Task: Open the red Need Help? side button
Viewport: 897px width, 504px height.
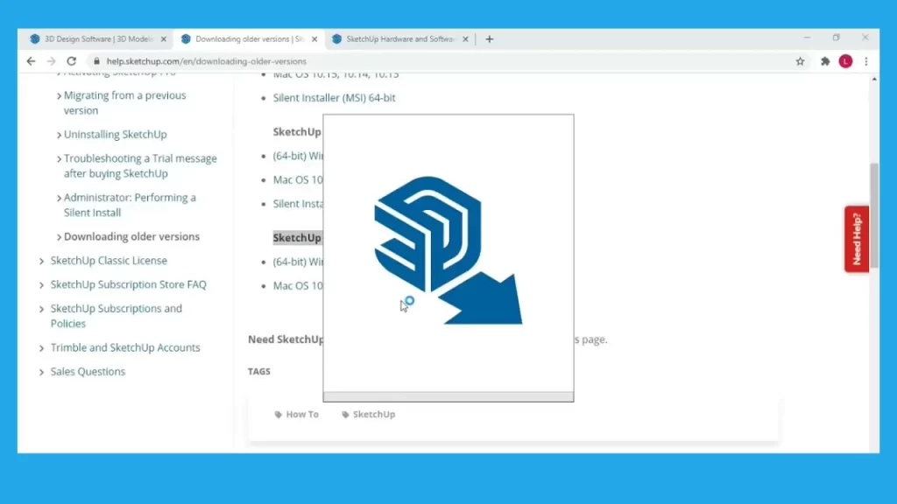Action: pyautogui.click(x=857, y=239)
